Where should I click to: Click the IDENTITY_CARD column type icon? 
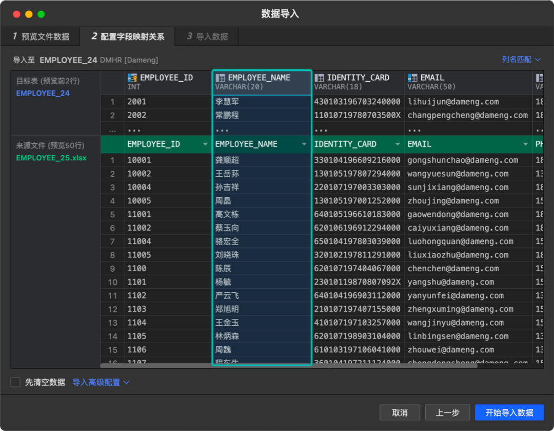point(319,78)
